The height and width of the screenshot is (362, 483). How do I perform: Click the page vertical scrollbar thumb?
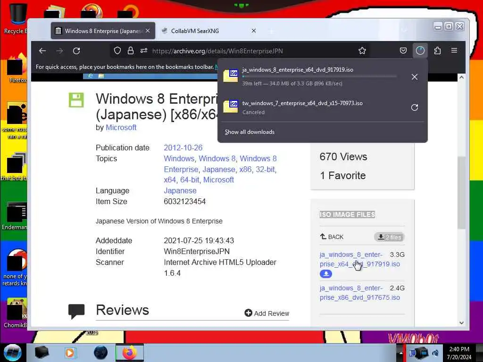tap(461, 193)
